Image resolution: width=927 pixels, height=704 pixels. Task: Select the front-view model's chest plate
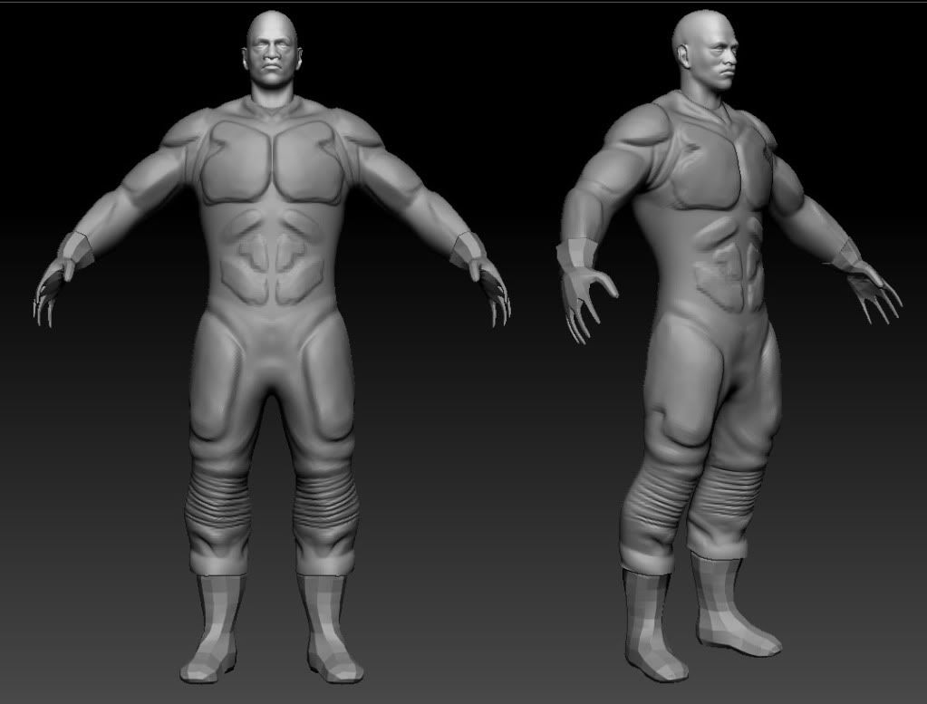click(x=270, y=161)
